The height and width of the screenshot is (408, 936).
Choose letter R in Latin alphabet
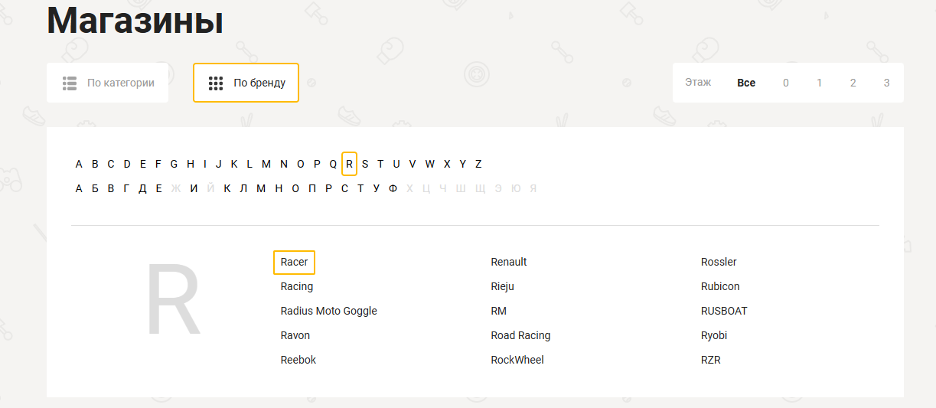point(349,164)
